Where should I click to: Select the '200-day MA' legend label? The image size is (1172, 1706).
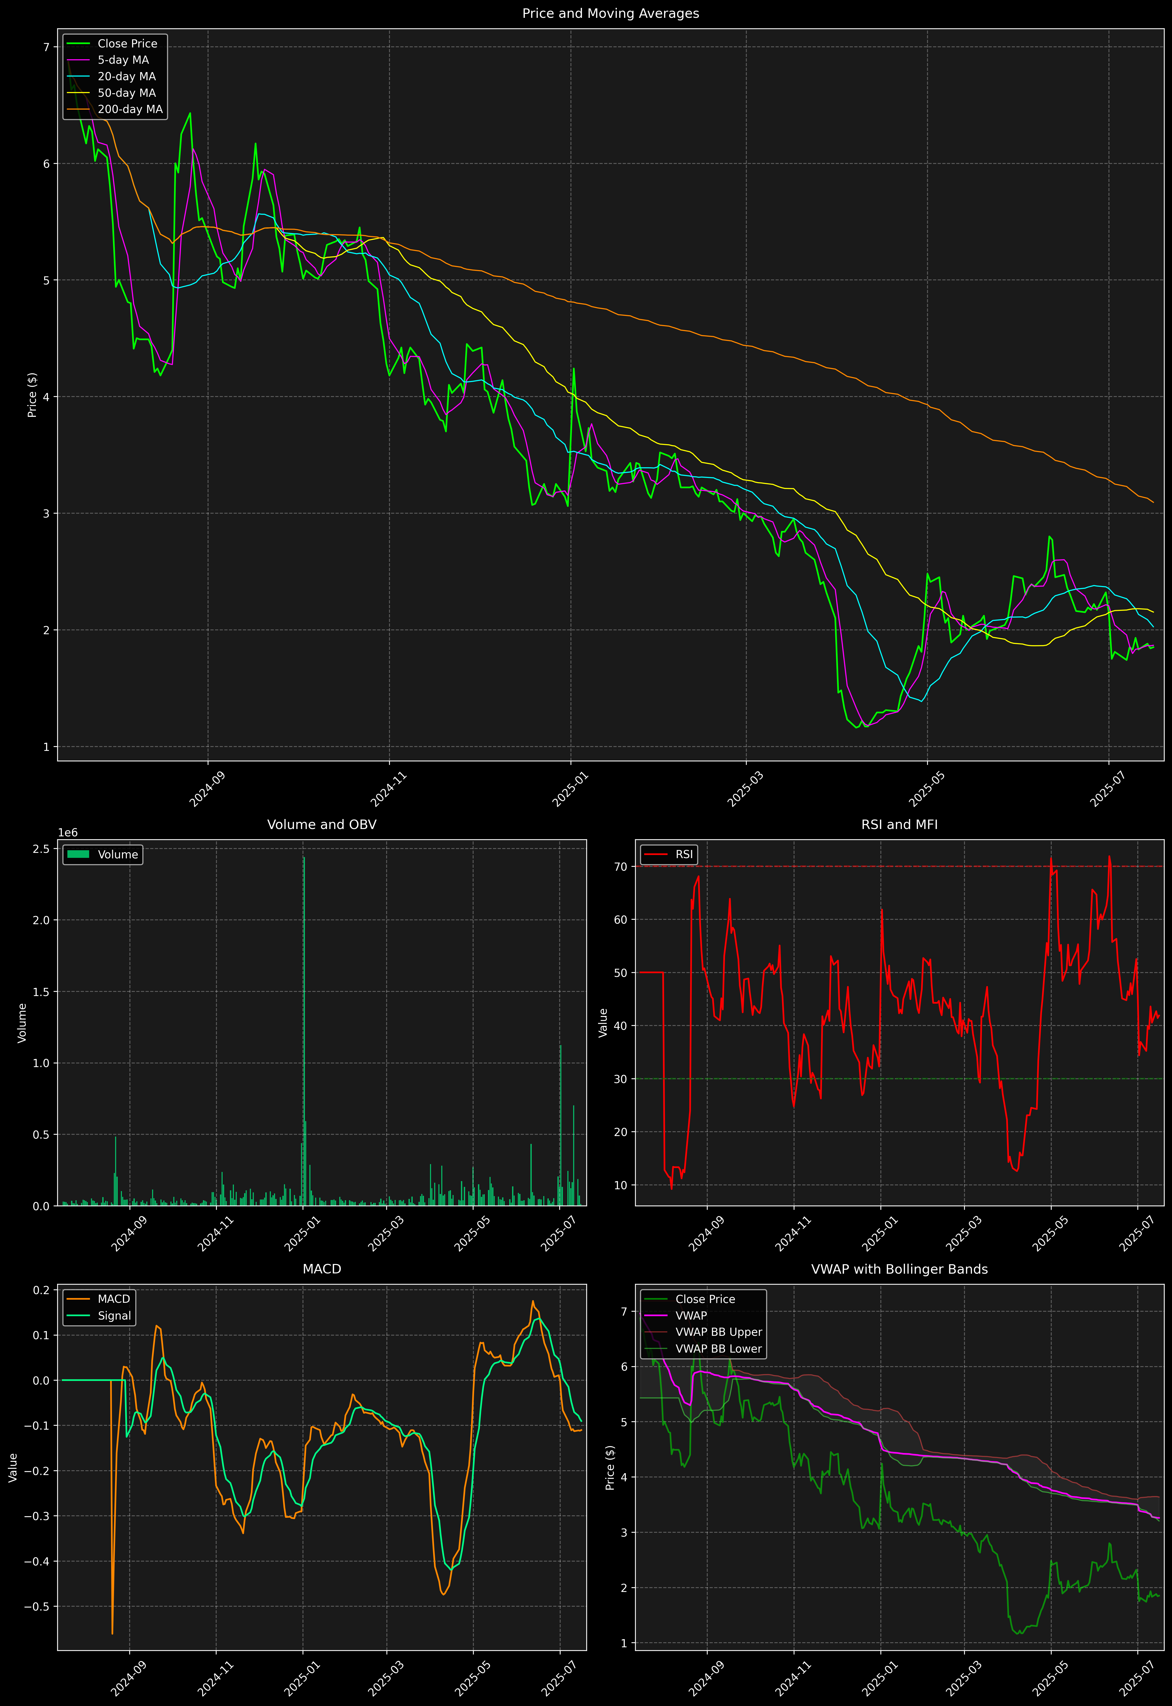[x=130, y=109]
